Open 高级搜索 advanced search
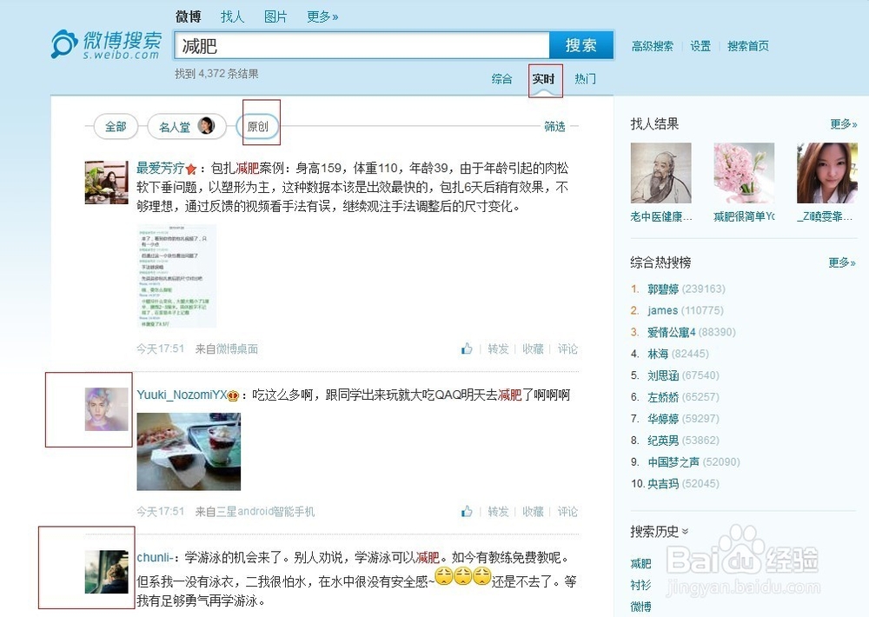869x617 pixels. pyautogui.click(x=653, y=46)
